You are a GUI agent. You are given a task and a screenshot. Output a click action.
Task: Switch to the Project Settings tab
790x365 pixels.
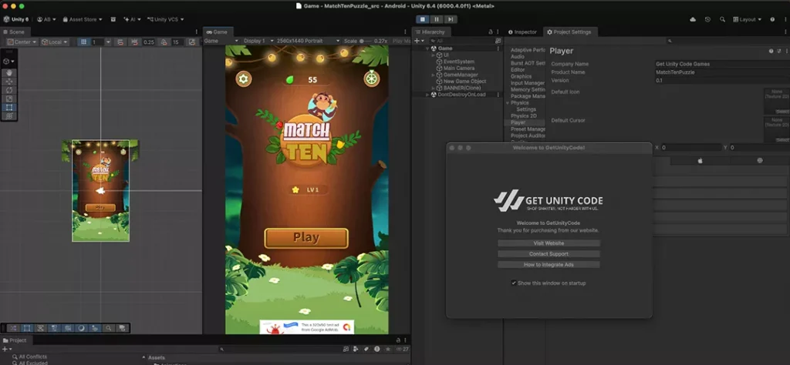[570, 32]
